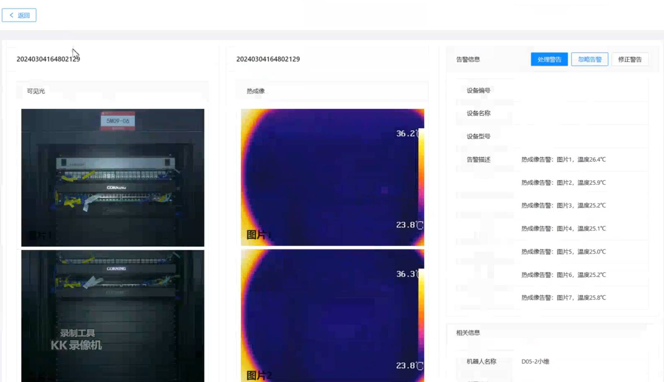664x382 pixels.
Task: Open thermal image 图片1
Action: [328, 177]
